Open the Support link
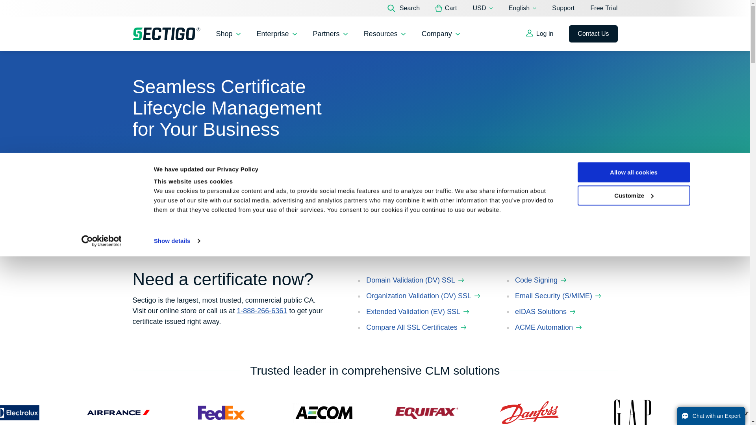Image resolution: width=756 pixels, height=425 pixels. pos(563,8)
